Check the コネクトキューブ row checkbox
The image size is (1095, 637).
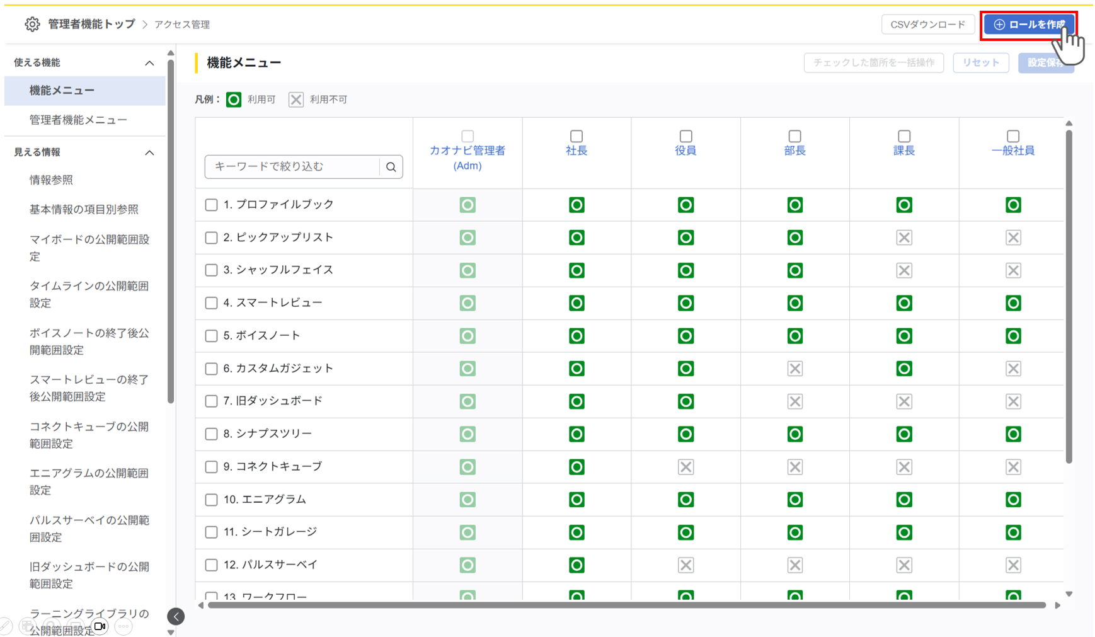[x=211, y=467]
